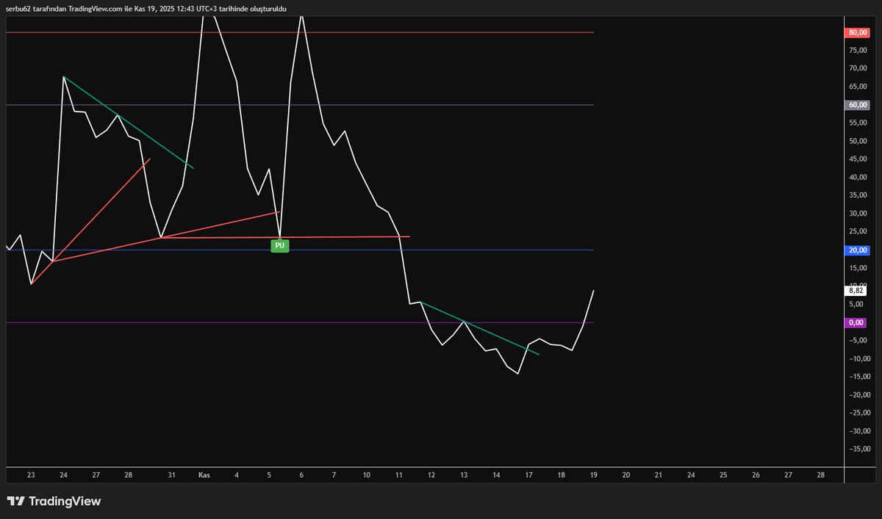882x519 pixels.
Task: Click date 31 on the time axis
Action: pyautogui.click(x=171, y=476)
